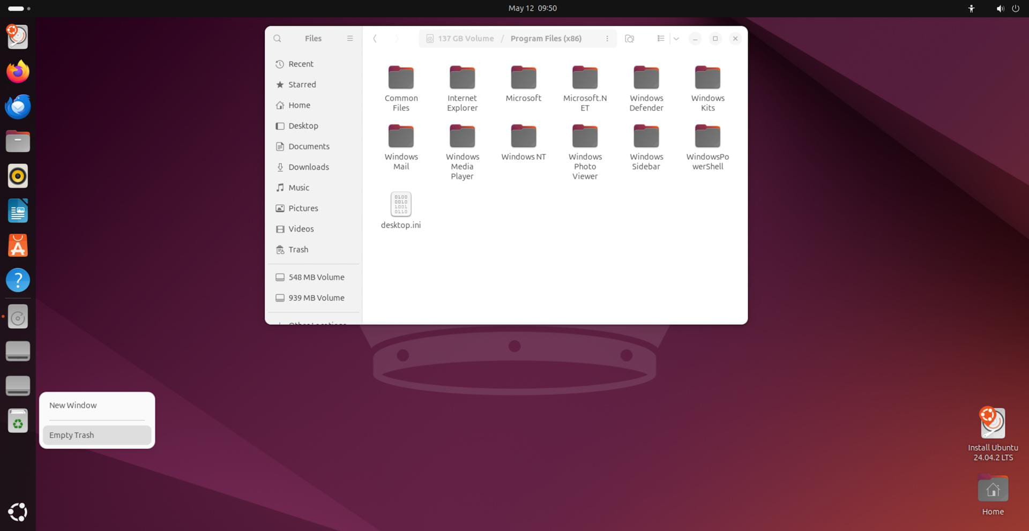The image size is (1029, 531).
Task: Open Firefox from the dock
Action: (18, 72)
